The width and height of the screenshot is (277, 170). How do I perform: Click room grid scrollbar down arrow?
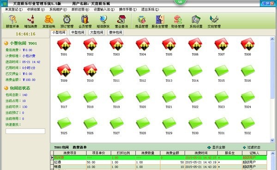pyautogui.click(x=272, y=140)
